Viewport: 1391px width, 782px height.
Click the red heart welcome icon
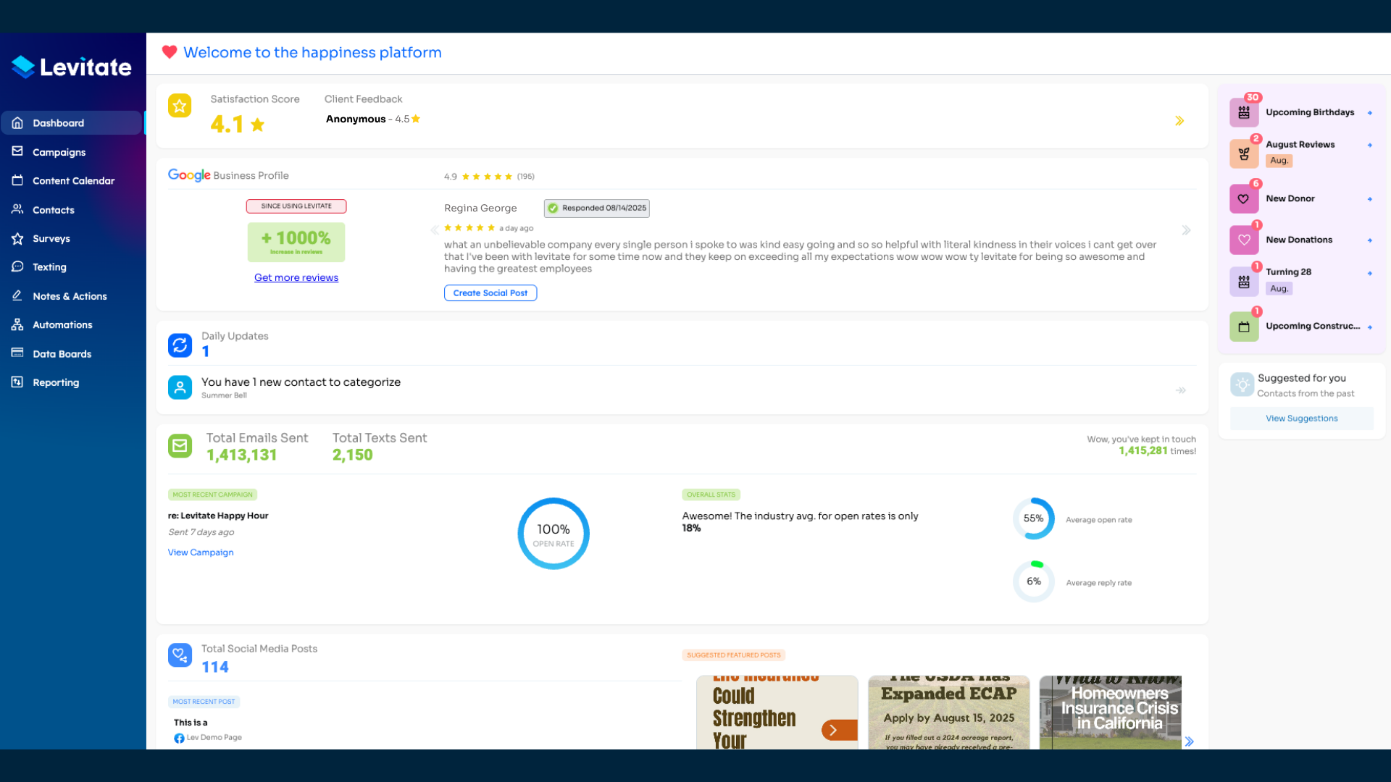[x=170, y=52]
